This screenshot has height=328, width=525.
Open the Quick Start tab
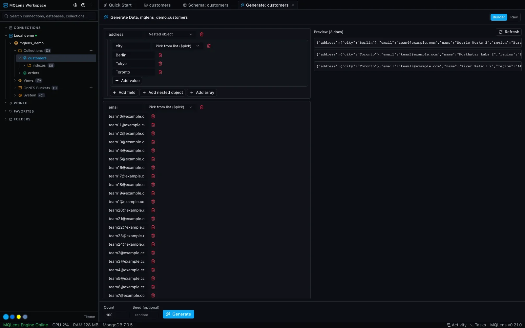[x=118, y=5]
